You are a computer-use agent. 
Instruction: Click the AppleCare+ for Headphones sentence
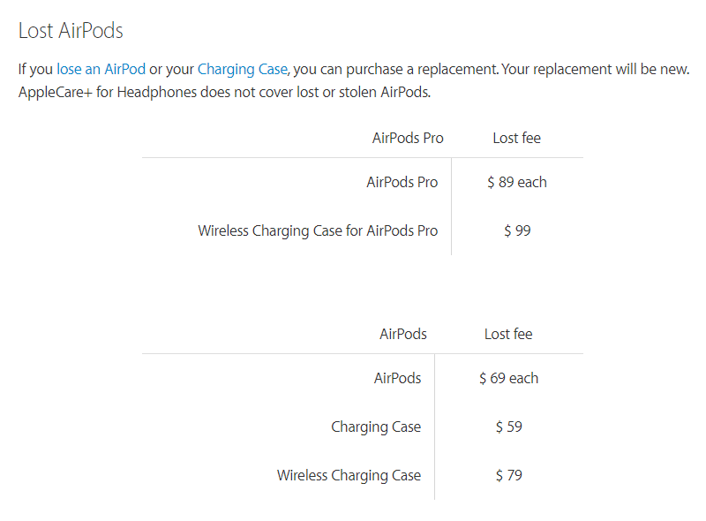(x=224, y=92)
